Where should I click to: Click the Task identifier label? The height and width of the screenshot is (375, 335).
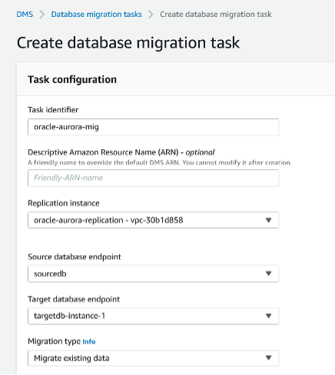[x=53, y=110]
